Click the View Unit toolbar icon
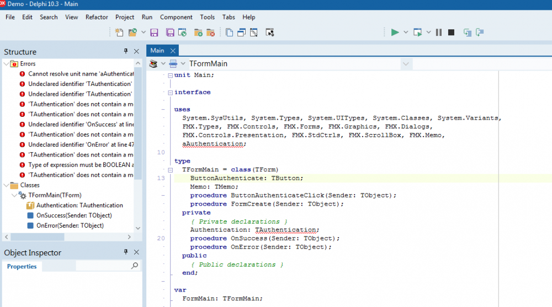This screenshot has width=552, height=307. (229, 33)
